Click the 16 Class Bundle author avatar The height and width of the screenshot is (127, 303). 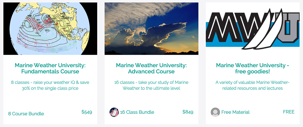coord(114,112)
